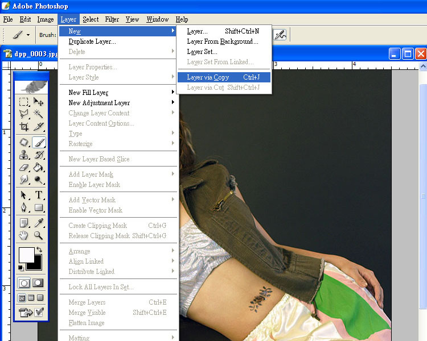The image size is (427, 341).
Task: Click Layer From Background... in submenu
Action: click(x=223, y=41)
